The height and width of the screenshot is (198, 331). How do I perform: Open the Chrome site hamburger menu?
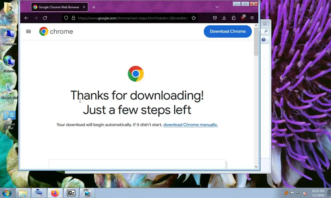(28, 31)
